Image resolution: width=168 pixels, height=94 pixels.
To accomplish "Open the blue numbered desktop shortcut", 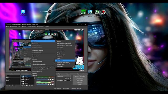I will [90, 13].
